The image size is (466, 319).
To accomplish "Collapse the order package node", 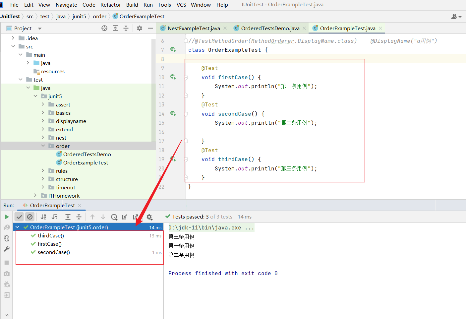I will 43,146.
